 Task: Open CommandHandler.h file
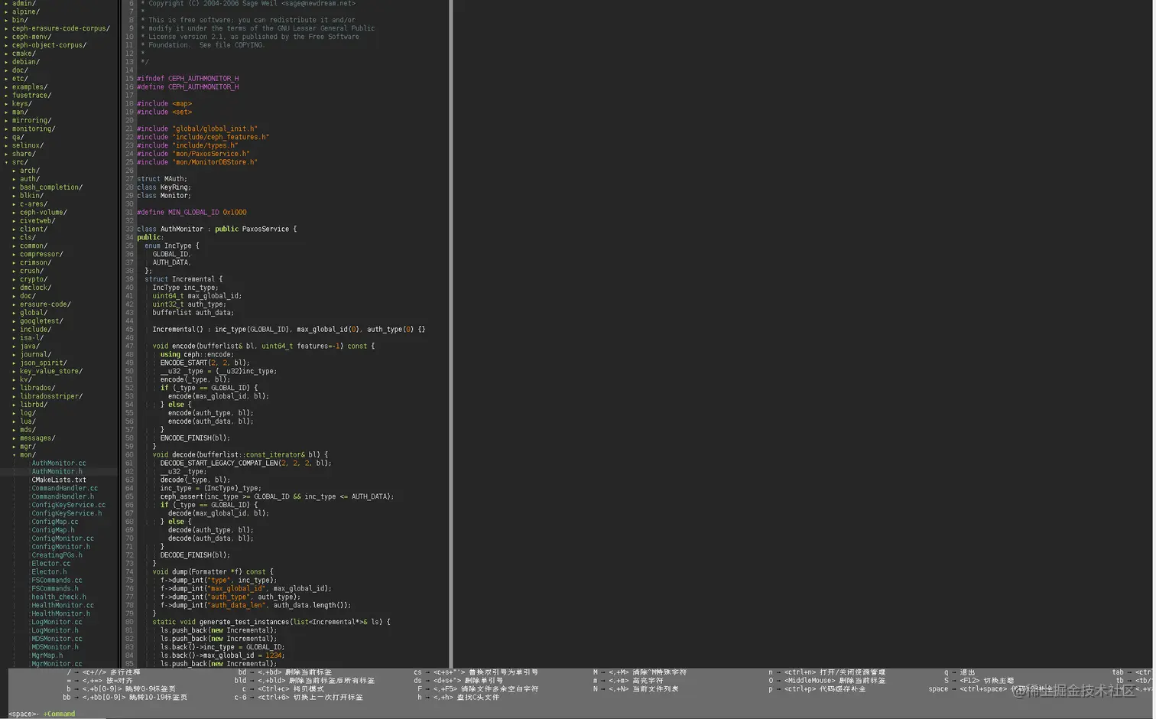click(x=63, y=496)
